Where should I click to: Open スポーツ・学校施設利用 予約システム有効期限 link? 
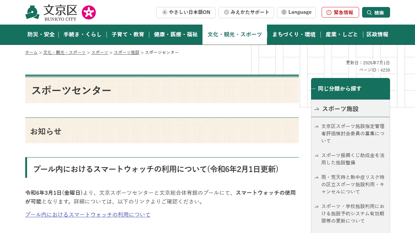(353, 214)
